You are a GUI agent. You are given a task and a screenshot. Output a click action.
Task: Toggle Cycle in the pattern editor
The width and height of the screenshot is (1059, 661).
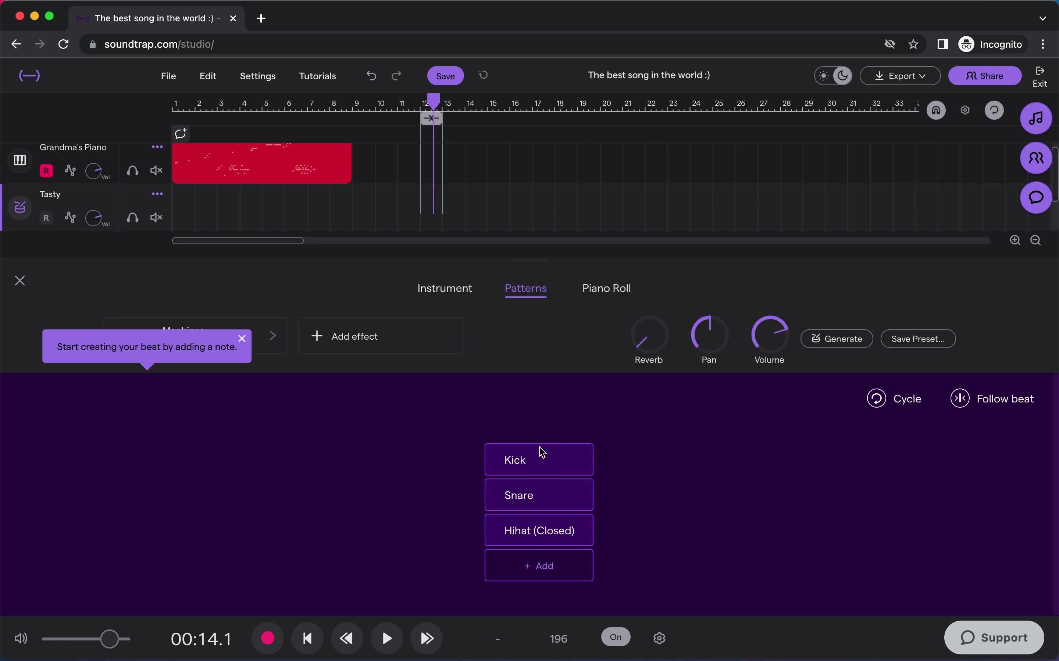894,398
